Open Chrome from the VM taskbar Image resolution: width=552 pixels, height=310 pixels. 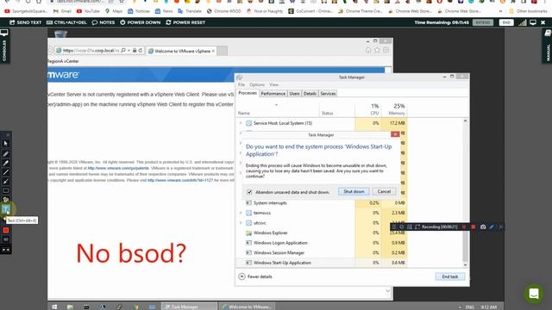click(136, 307)
